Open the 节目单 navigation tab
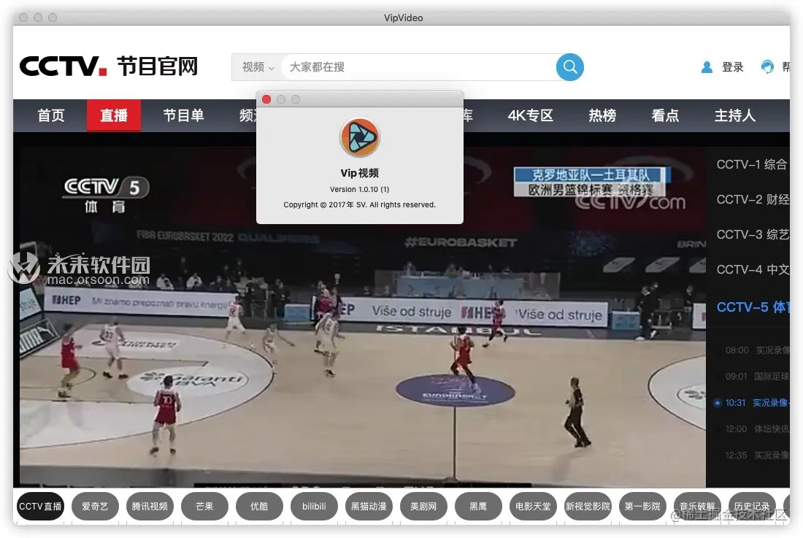This screenshot has width=803, height=538. tap(183, 115)
